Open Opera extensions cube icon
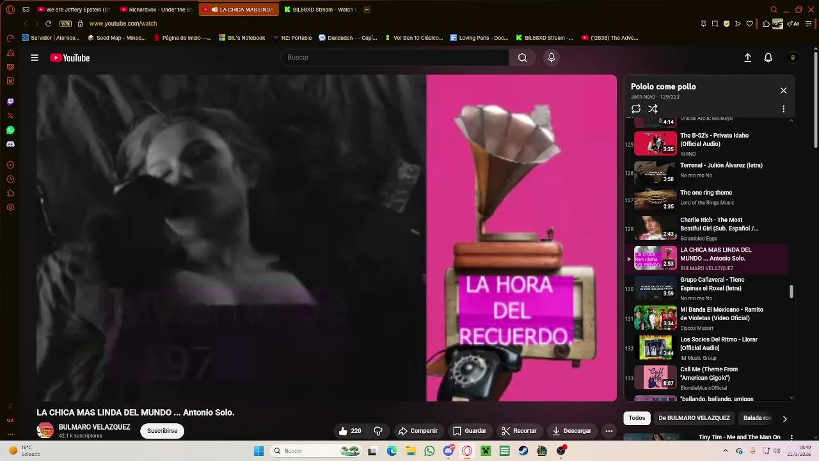 coord(766,24)
